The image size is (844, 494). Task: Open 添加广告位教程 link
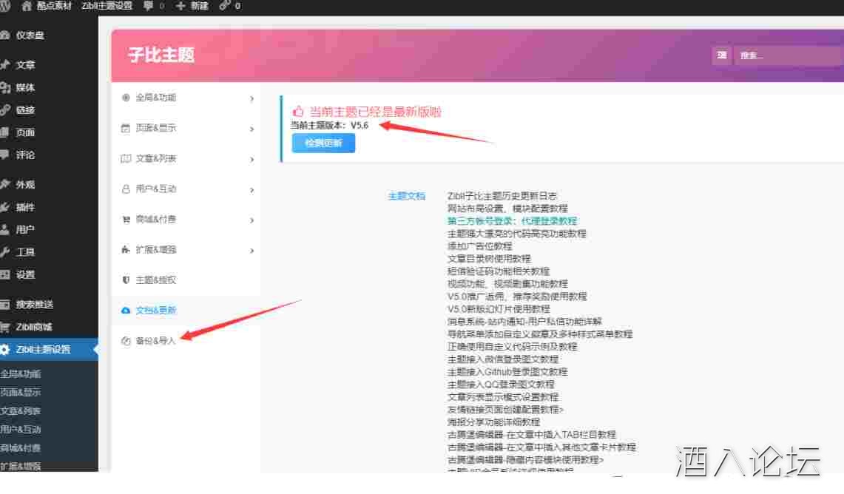point(479,246)
